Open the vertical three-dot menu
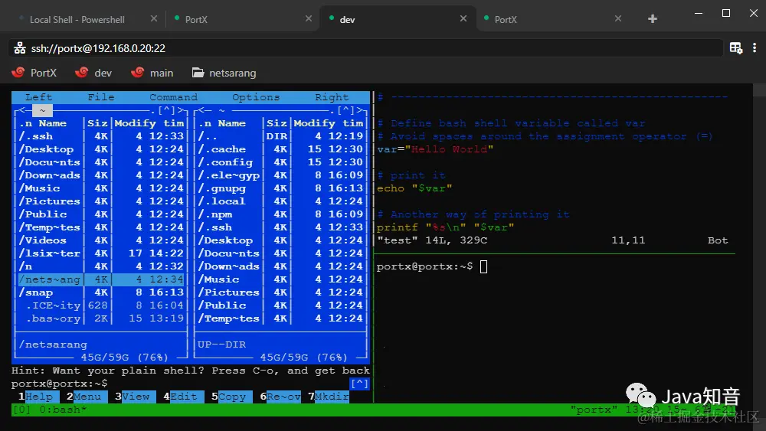 (755, 47)
